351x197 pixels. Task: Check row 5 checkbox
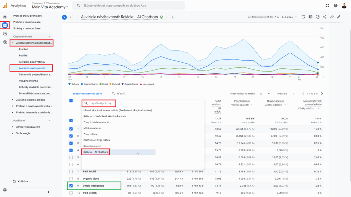71,157
